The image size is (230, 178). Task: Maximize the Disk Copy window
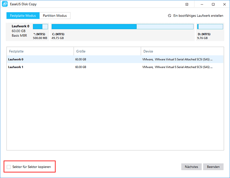213,4
